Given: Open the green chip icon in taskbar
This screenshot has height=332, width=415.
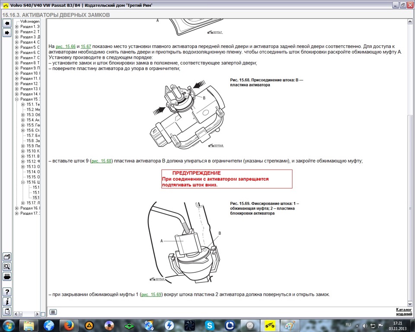Looking at the screenshot, I should pos(129,326).
